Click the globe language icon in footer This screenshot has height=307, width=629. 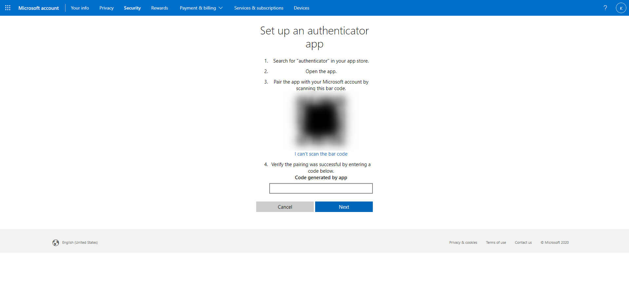click(56, 243)
